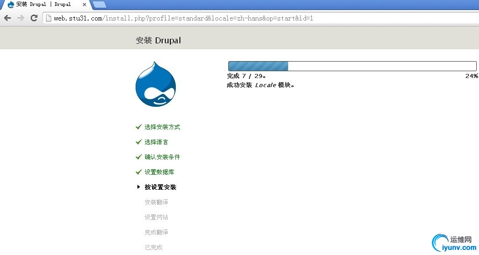
Task: Click the page icon in address bar
Action: coord(48,18)
